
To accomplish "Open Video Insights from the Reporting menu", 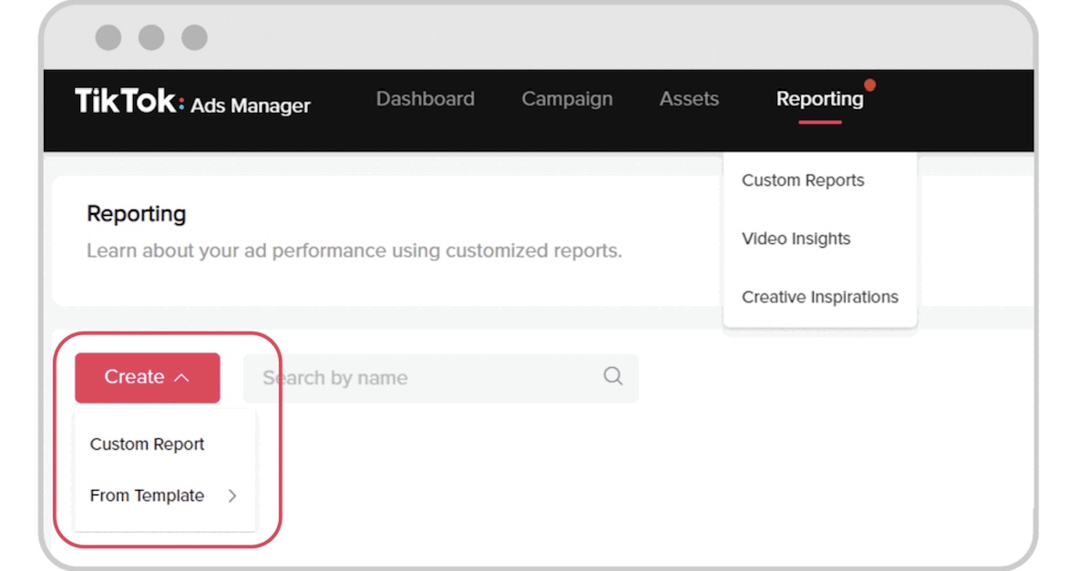I will click(x=796, y=239).
